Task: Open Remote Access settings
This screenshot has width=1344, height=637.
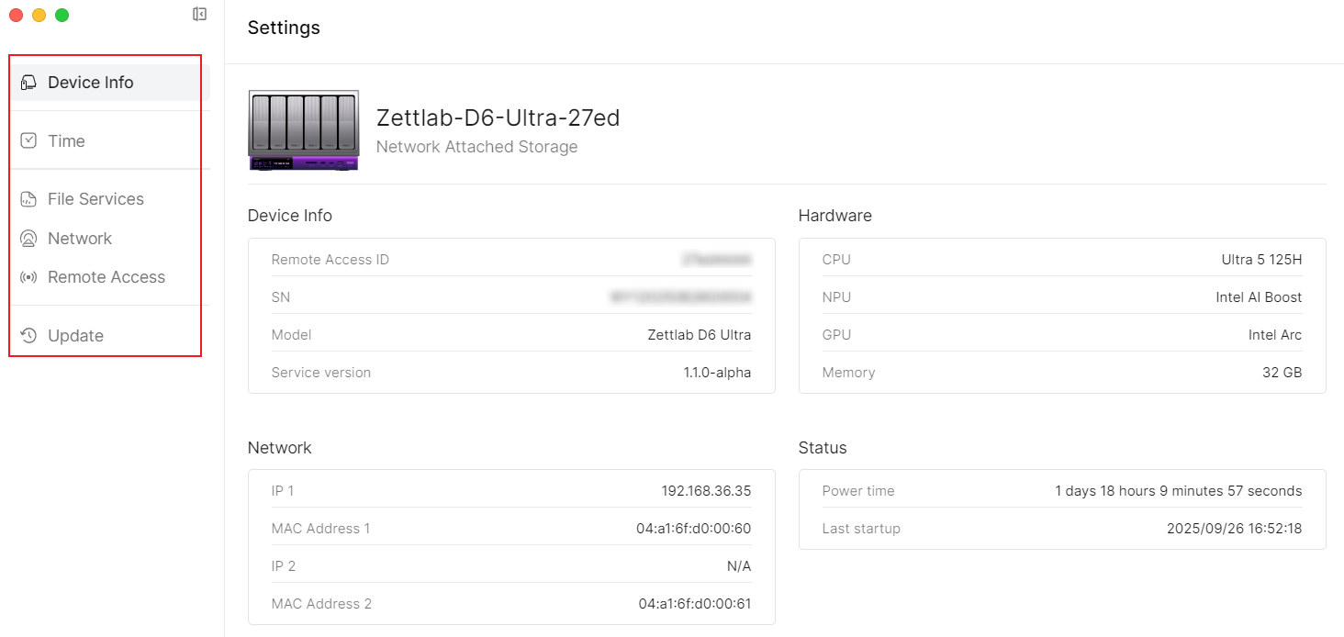Action: 106,277
